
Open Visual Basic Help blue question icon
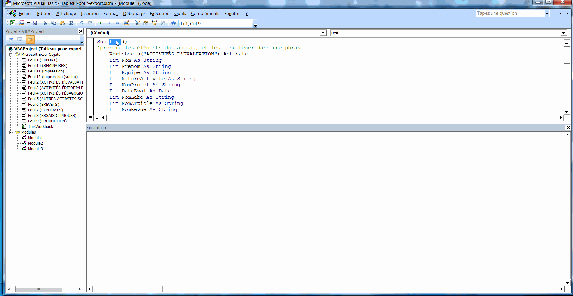coord(173,23)
